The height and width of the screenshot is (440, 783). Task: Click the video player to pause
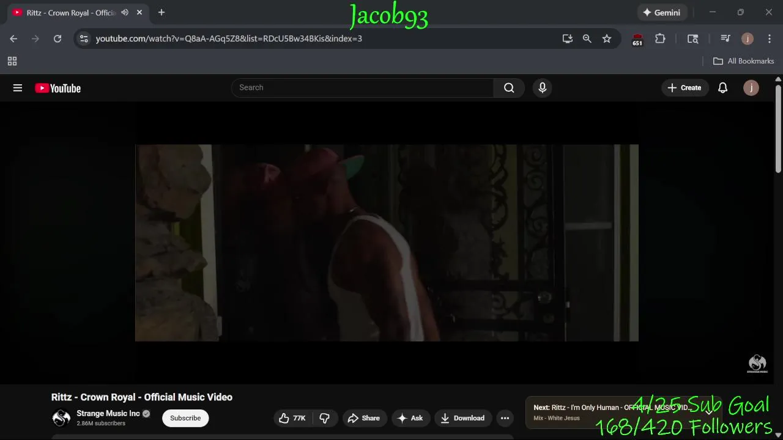[387, 243]
